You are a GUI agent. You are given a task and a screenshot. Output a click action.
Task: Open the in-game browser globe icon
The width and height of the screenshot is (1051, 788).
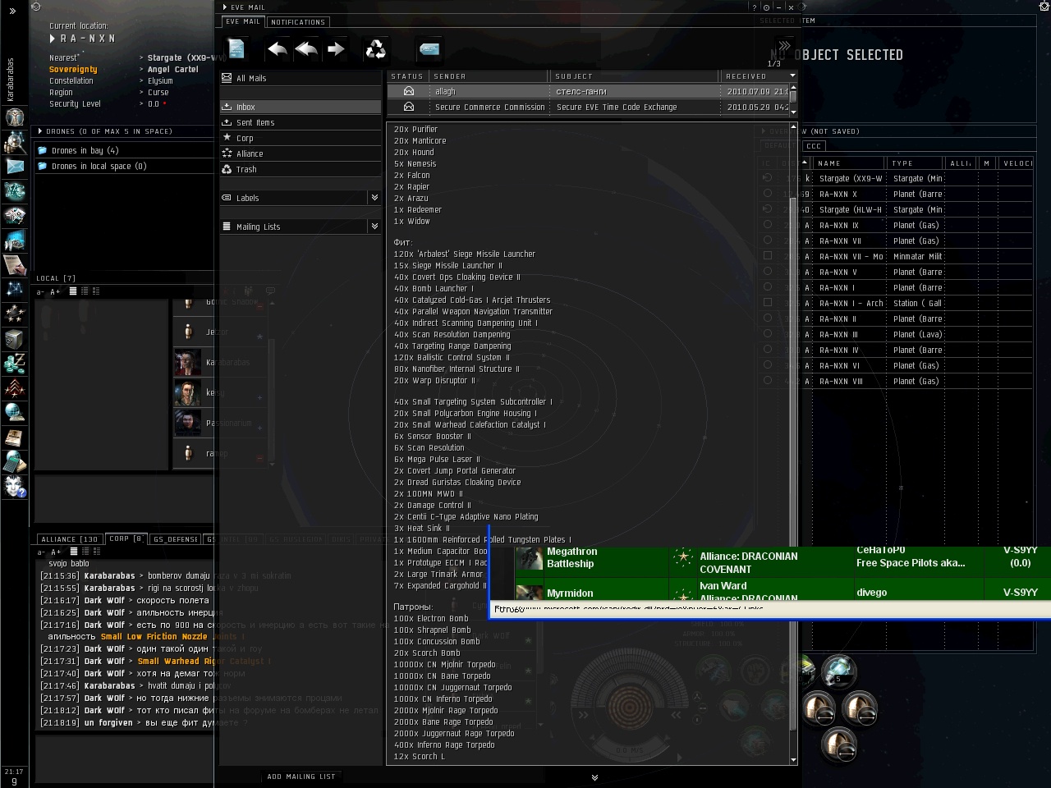[x=14, y=412]
